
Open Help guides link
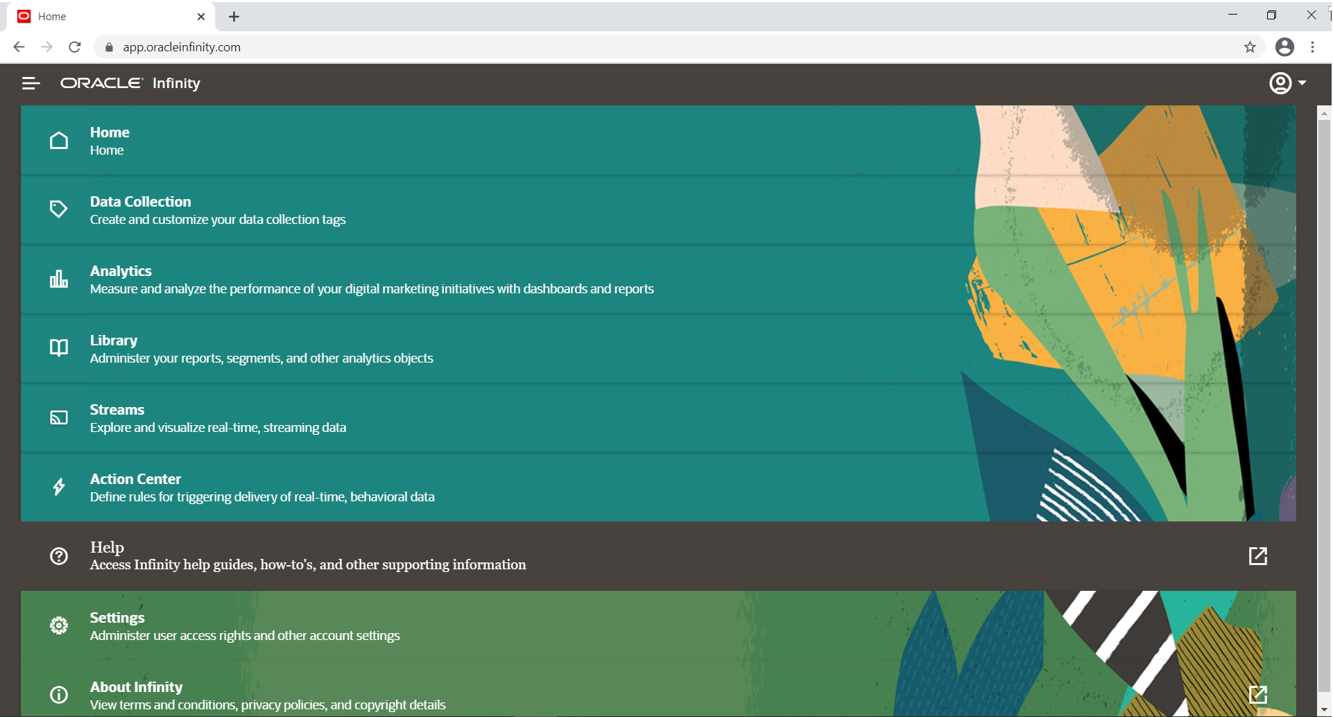(x=658, y=556)
